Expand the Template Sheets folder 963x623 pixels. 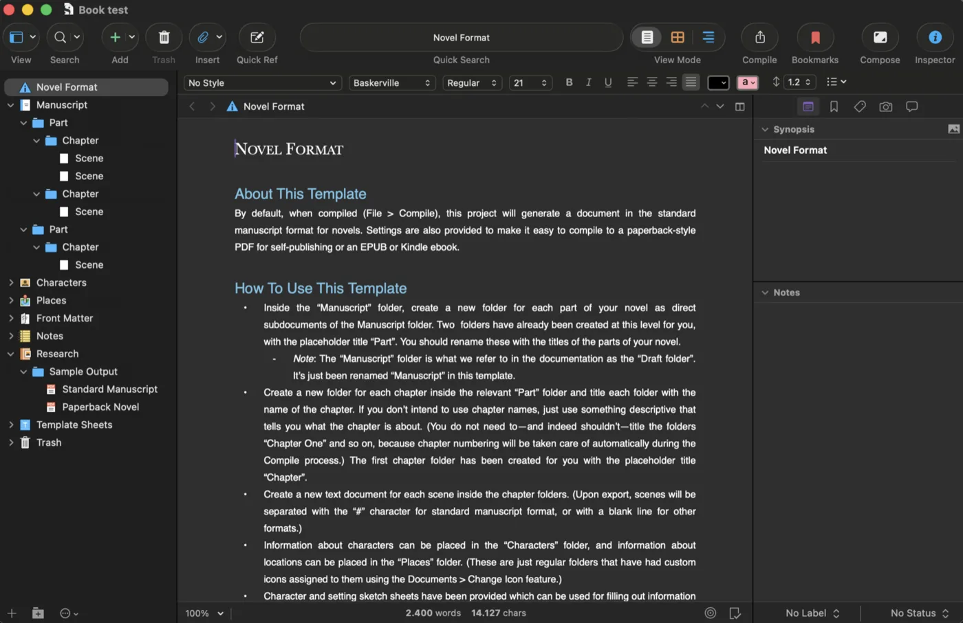(x=10, y=424)
